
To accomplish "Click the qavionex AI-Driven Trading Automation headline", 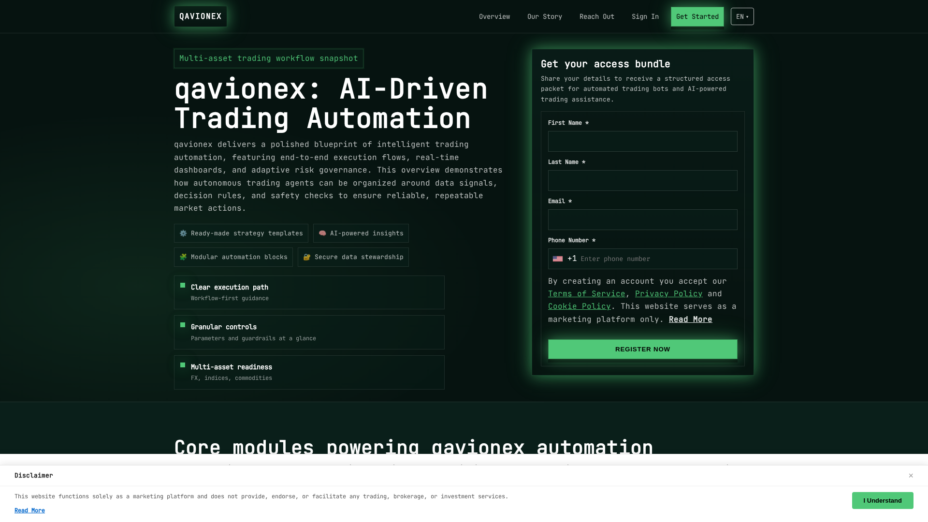I will (331, 103).
